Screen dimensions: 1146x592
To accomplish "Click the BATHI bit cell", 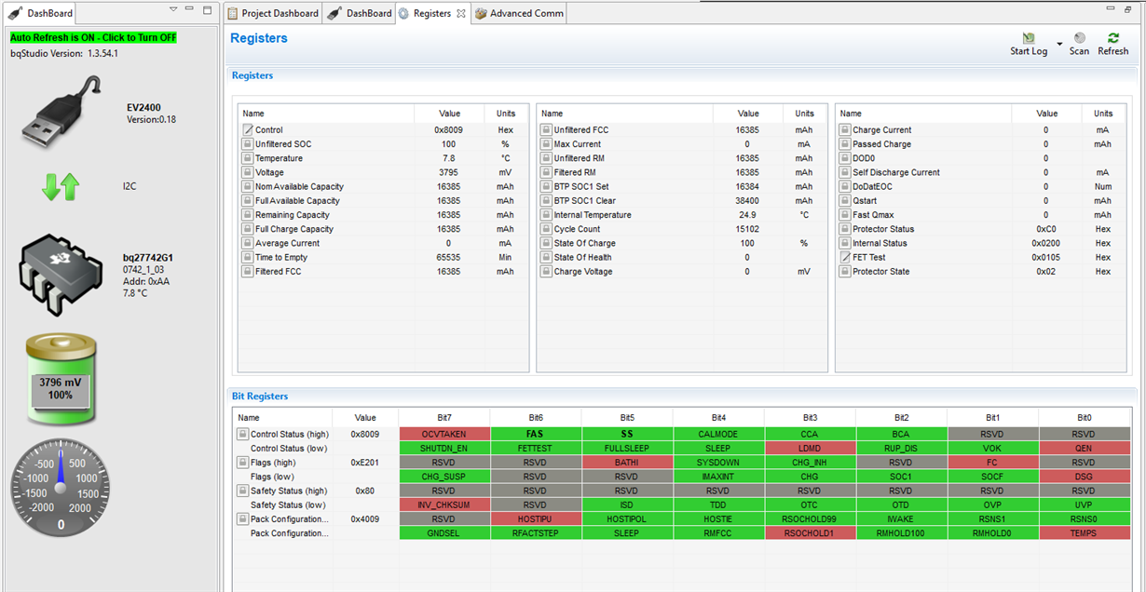I will tap(627, 463).
